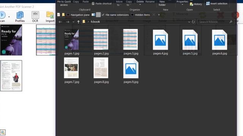Click the X icon after Hidden items

tap(153, 15)
